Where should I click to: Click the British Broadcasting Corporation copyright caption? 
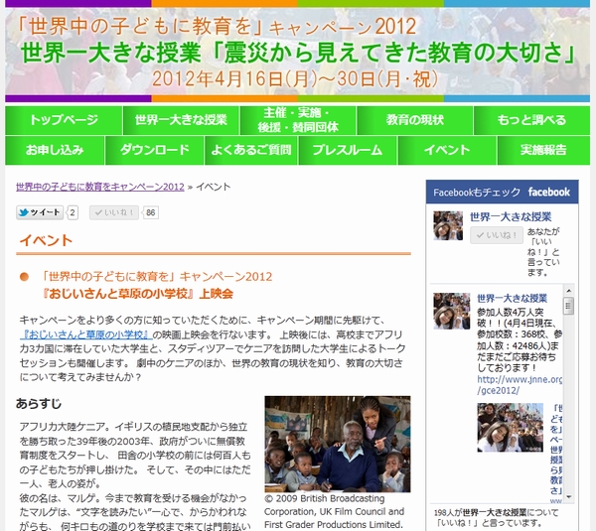pyautogui.click(x=334, y=511)
